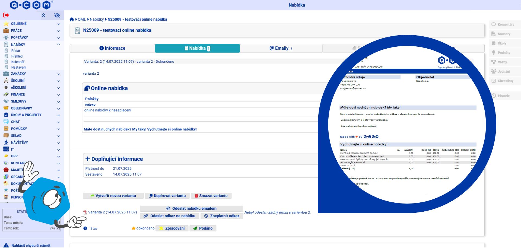
Task: Click Zneplatnit odkaz button
Action: 222,216
